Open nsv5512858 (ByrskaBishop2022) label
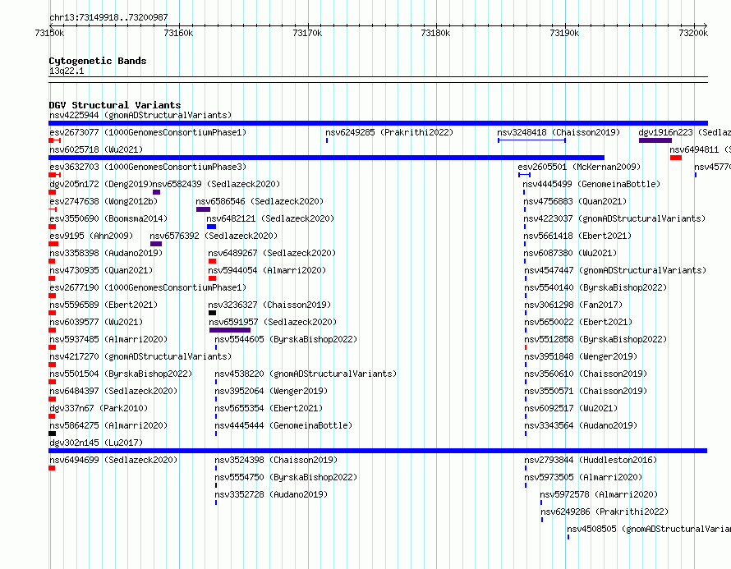 [595, 339]
